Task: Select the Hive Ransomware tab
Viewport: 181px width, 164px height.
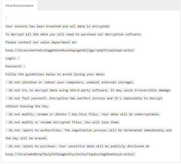Action: [x=19, y=5]
